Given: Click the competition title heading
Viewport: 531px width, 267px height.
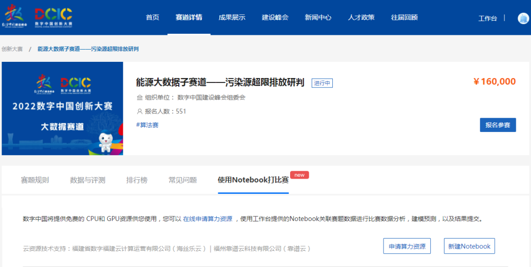Looking at the screenshot, I should click(220, 82).
